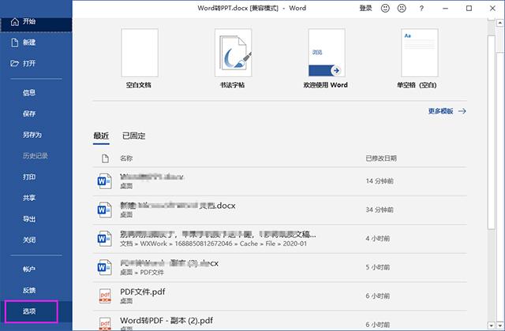The image size is (505, 331).
Task: Open the 打印 page
Action: [x=29, y=177]
